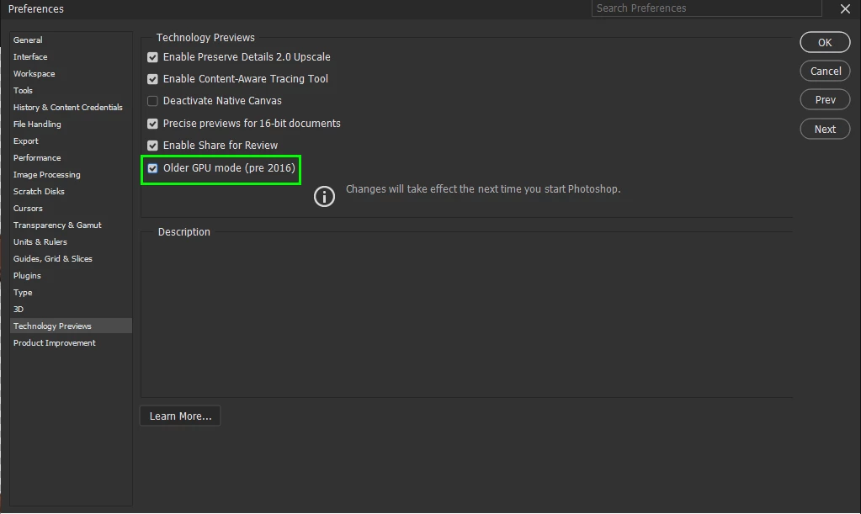Open the General preferences category

pyautogui.click(x=71, y=40)
